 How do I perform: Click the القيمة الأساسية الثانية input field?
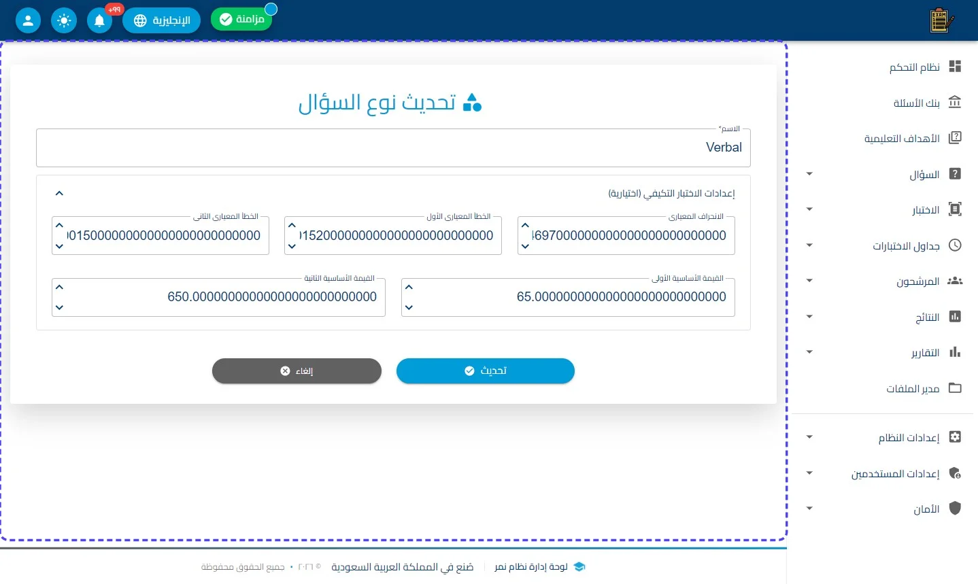pos(218,297)
